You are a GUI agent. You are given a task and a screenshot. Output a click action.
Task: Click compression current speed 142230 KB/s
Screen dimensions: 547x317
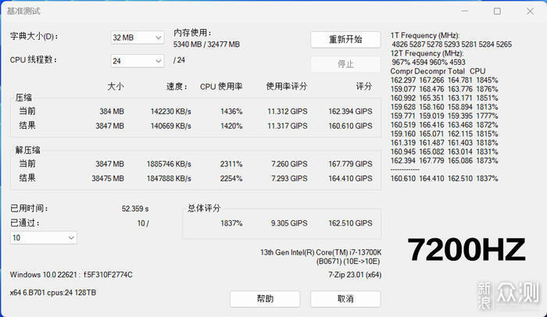click(170, 112)
